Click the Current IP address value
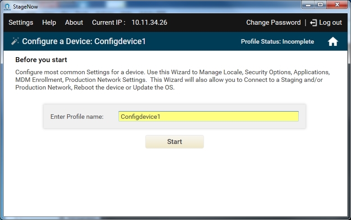Screen dimensions: 351x220 [149, 22]
